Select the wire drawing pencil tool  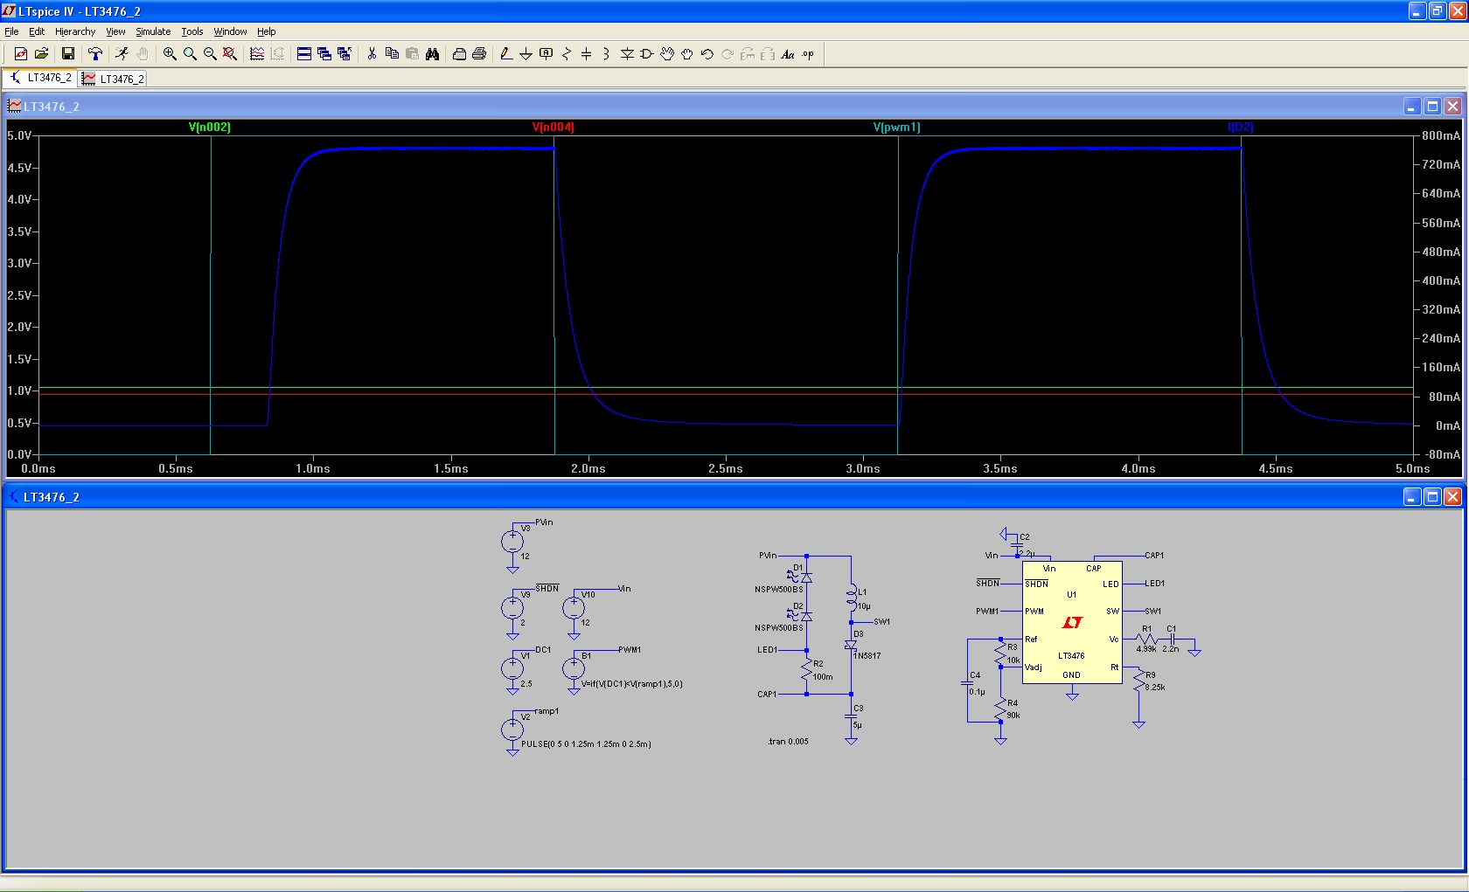505,53
